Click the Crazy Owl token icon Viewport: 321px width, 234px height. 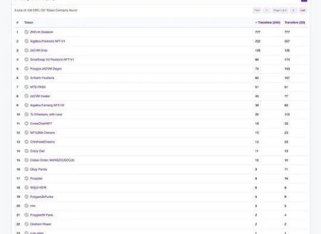click(26, 151)
